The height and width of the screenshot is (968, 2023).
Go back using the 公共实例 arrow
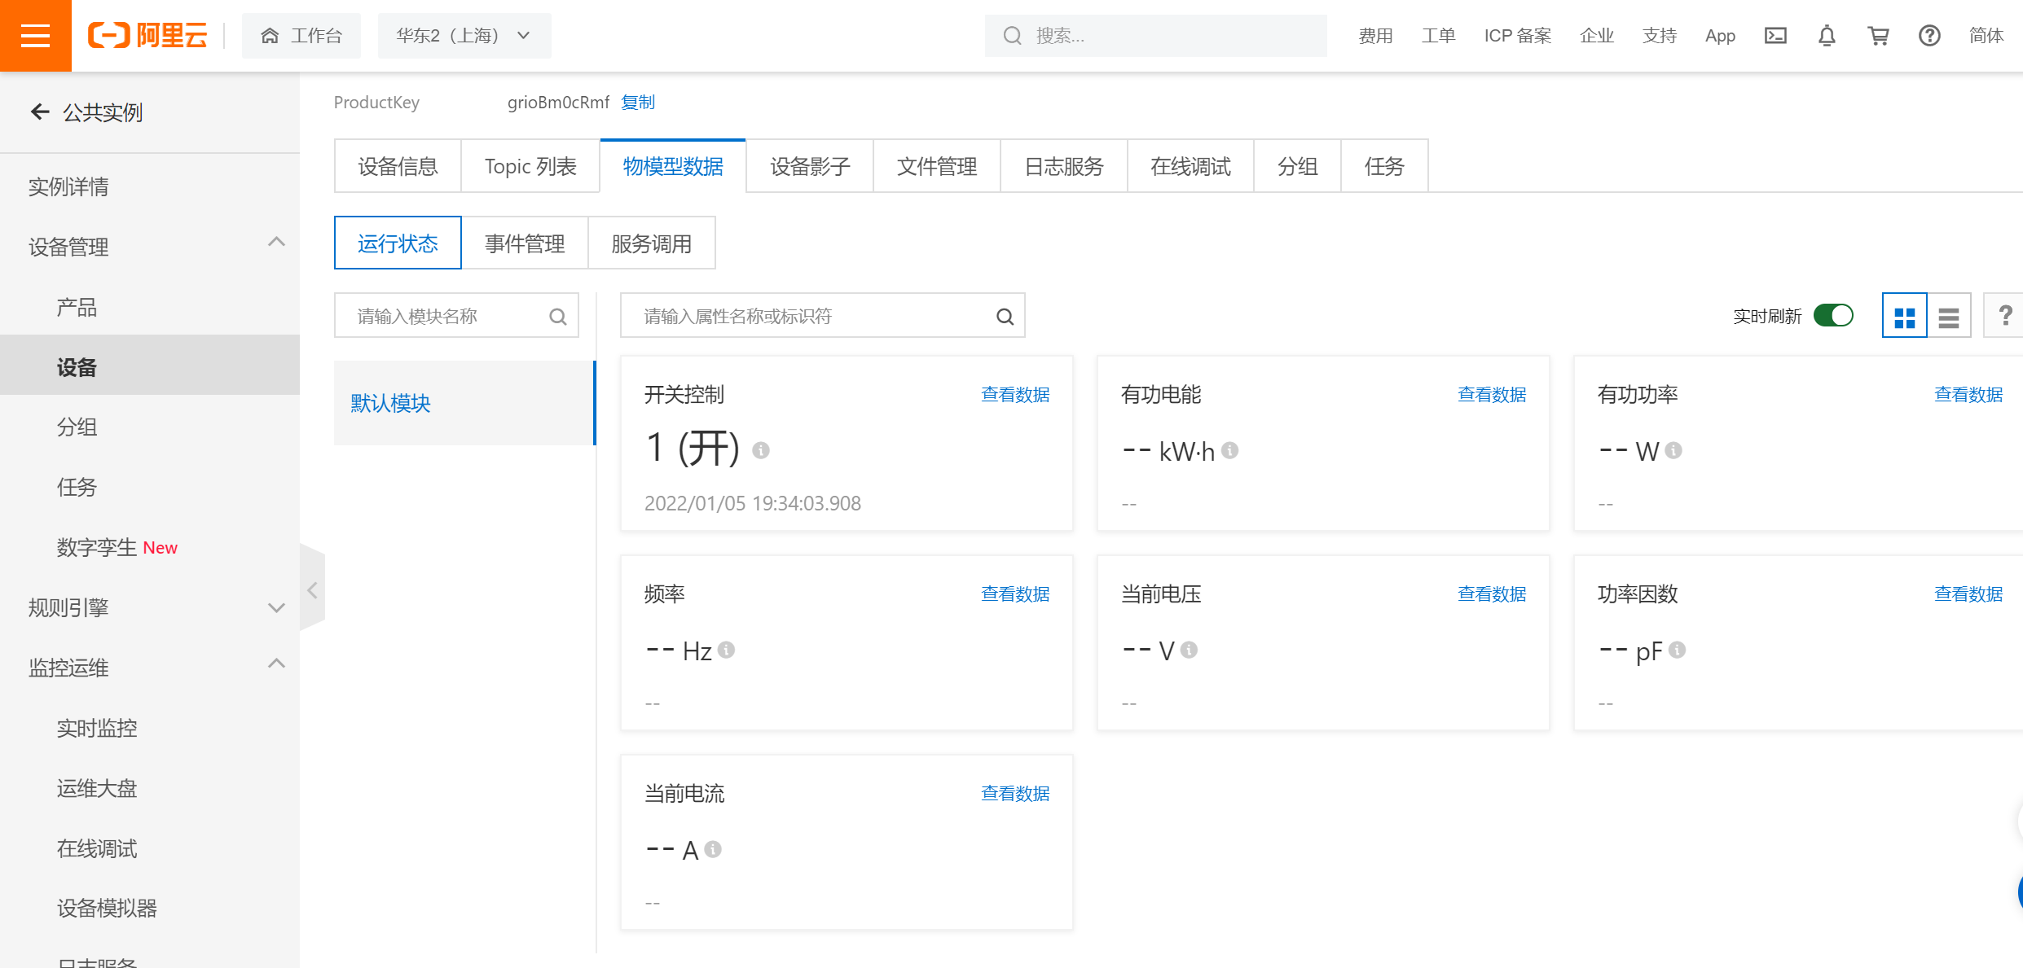(39, 112)
